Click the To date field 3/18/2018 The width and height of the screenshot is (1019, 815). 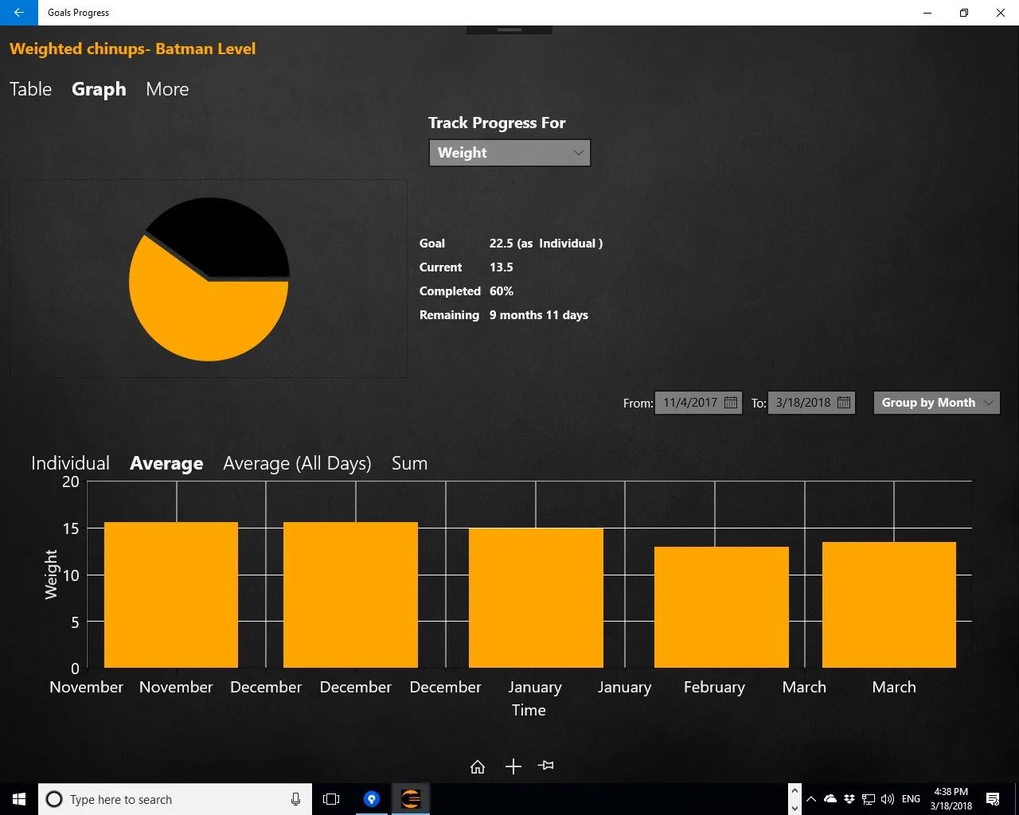tap(811, 403)
